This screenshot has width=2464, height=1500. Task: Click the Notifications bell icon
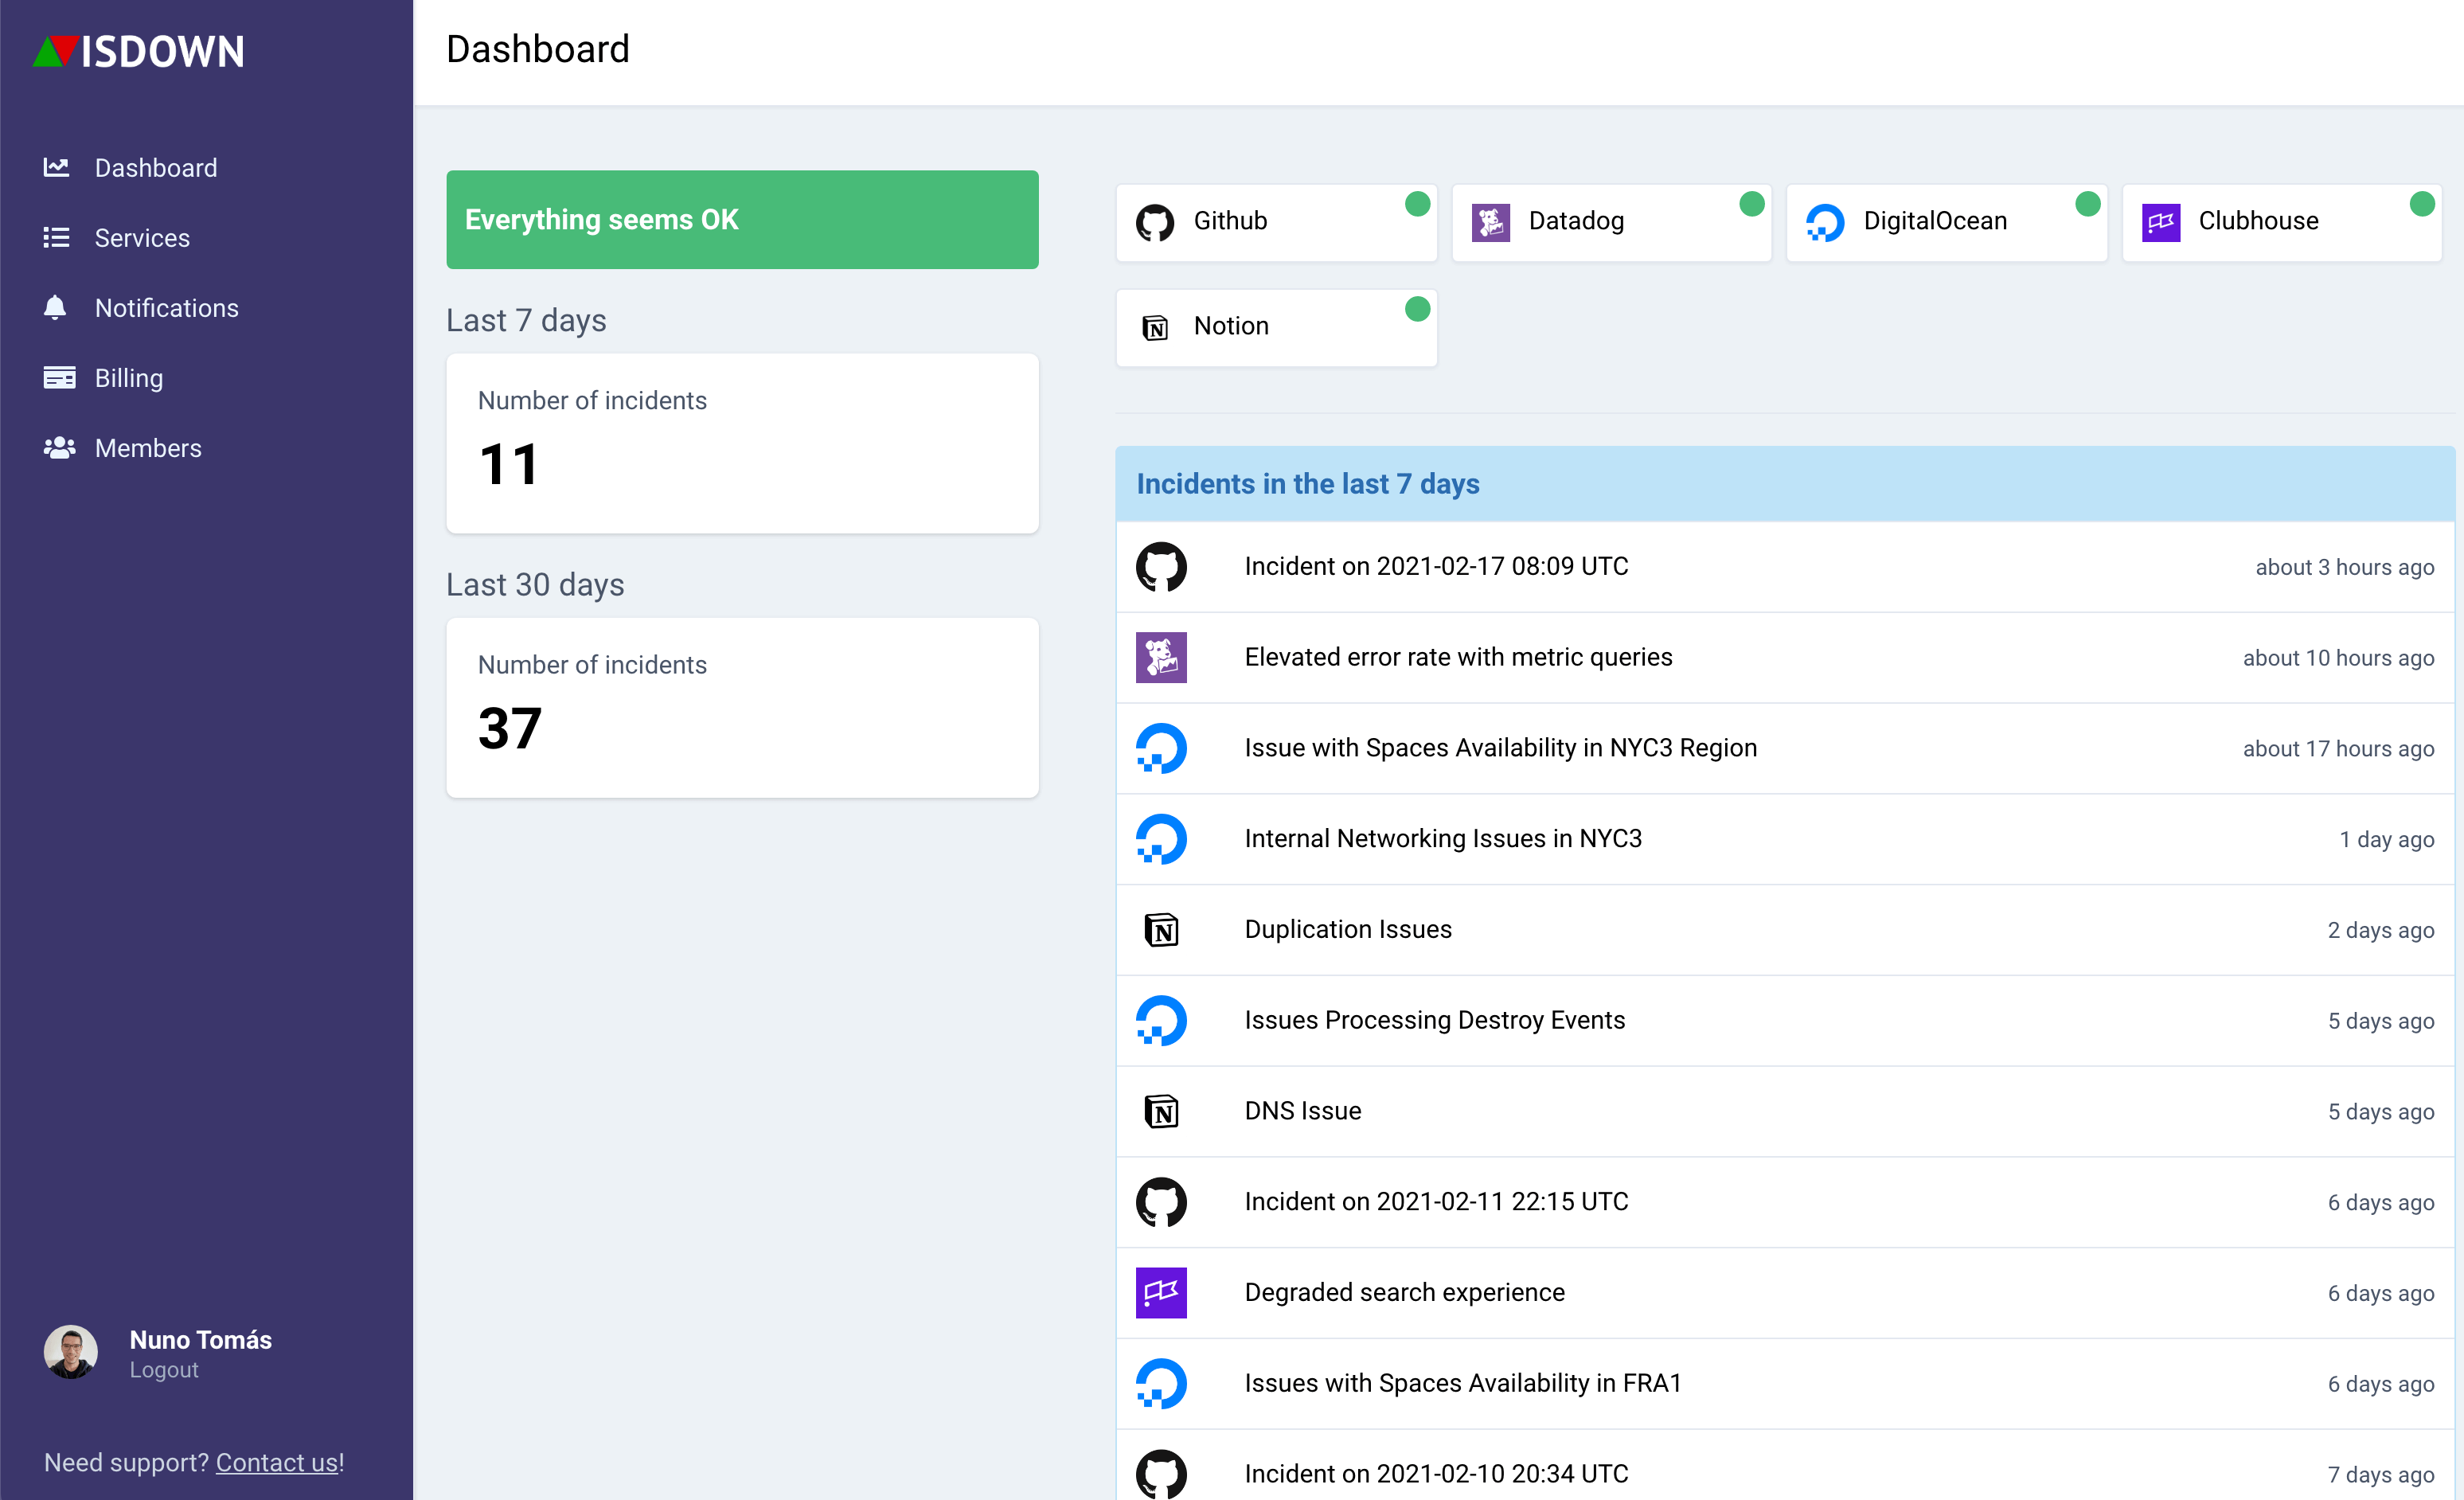coord(55,307)
